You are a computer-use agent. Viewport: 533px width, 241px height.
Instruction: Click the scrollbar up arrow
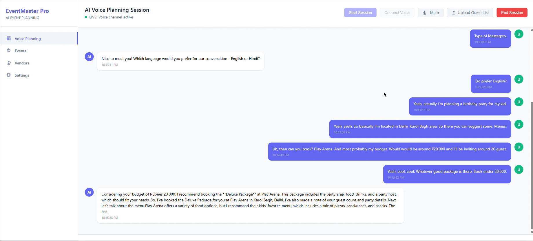(532, 30)
